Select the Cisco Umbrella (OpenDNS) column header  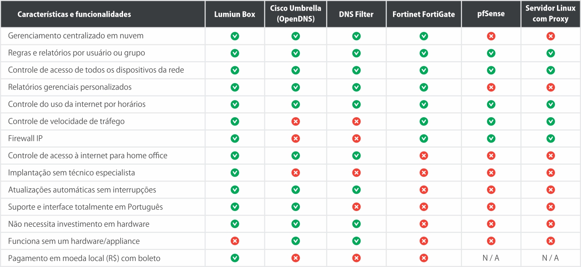click(x=296, y=14)
